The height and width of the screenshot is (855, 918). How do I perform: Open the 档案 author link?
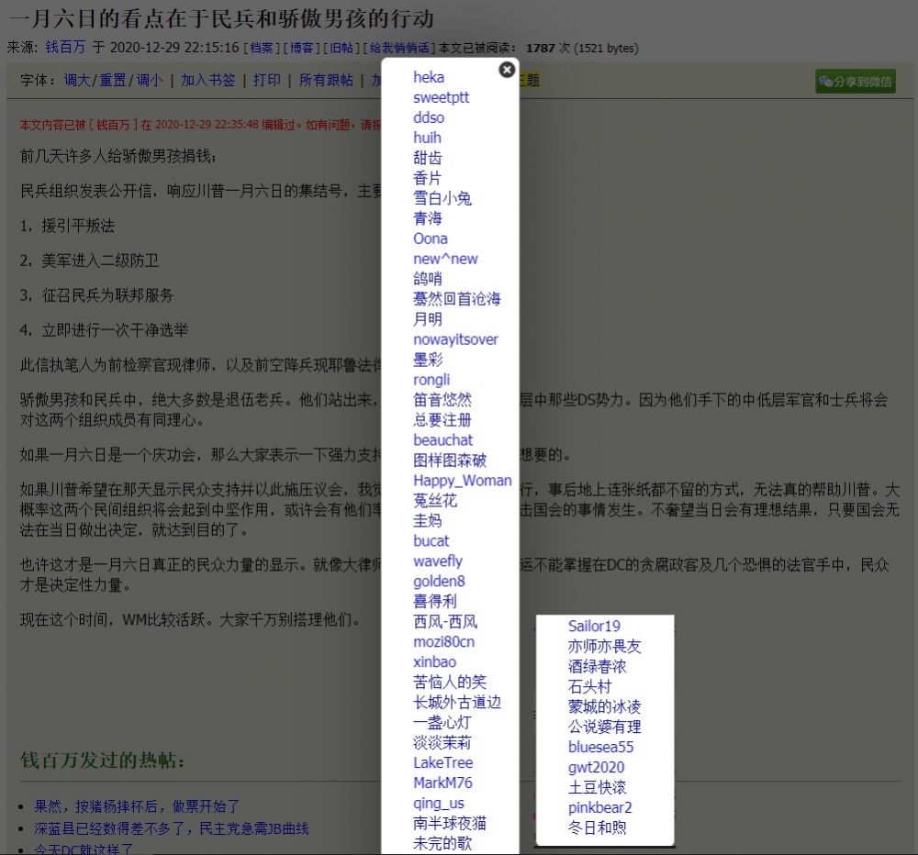(x=262, y=48)
